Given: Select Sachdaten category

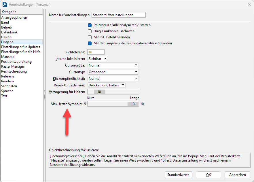Looking at the screenshot, I should pos(22,86).
